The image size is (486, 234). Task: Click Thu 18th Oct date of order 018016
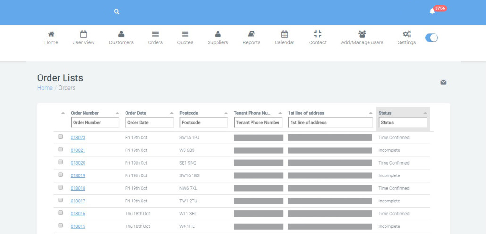click(x=137, y=214)
